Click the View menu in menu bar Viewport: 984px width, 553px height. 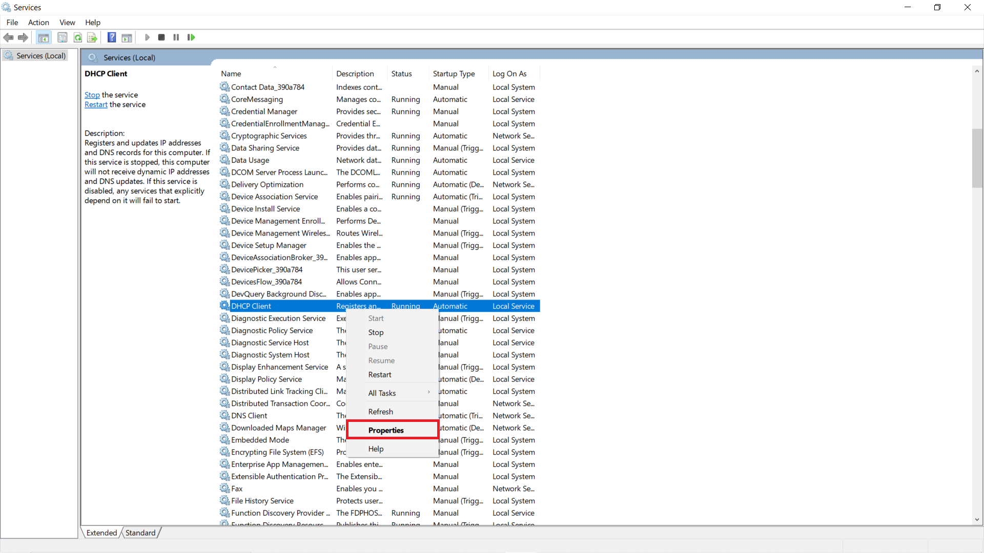tap(67, 23)
